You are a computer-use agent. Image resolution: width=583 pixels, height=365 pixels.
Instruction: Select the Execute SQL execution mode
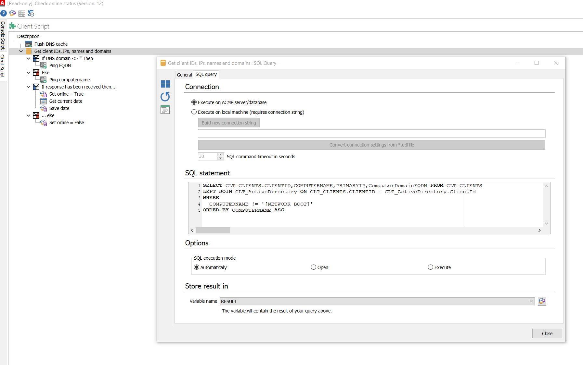point(431,267)
